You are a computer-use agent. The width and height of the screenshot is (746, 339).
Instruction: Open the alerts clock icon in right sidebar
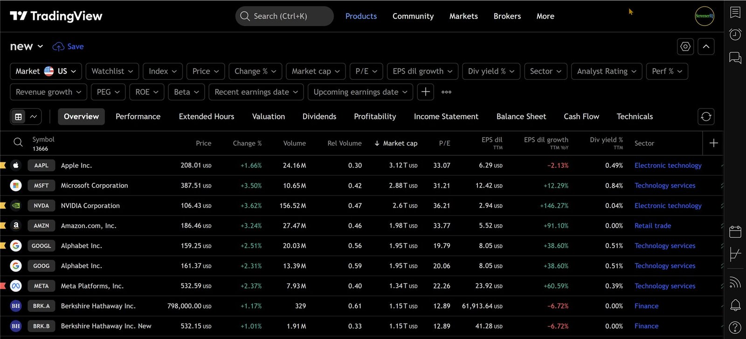coord(735,35)
